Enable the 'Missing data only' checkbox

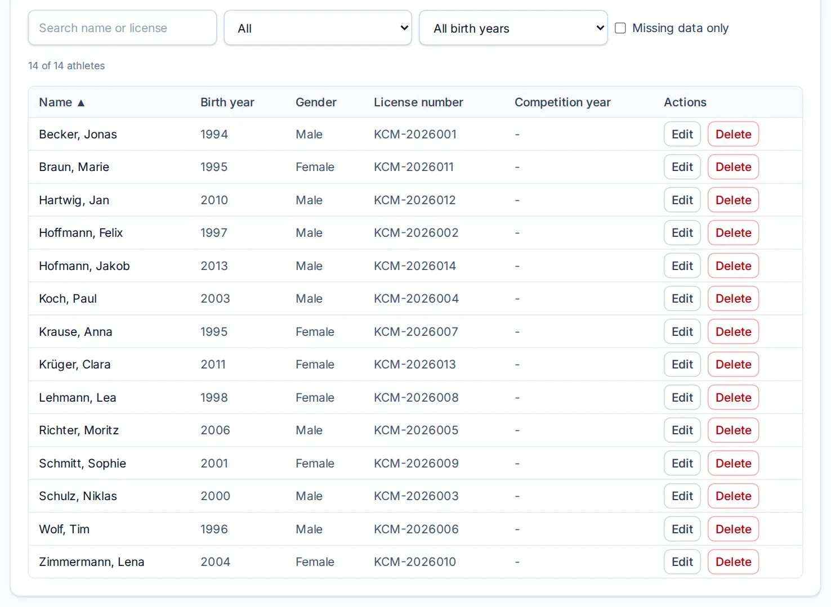[620, 28]
